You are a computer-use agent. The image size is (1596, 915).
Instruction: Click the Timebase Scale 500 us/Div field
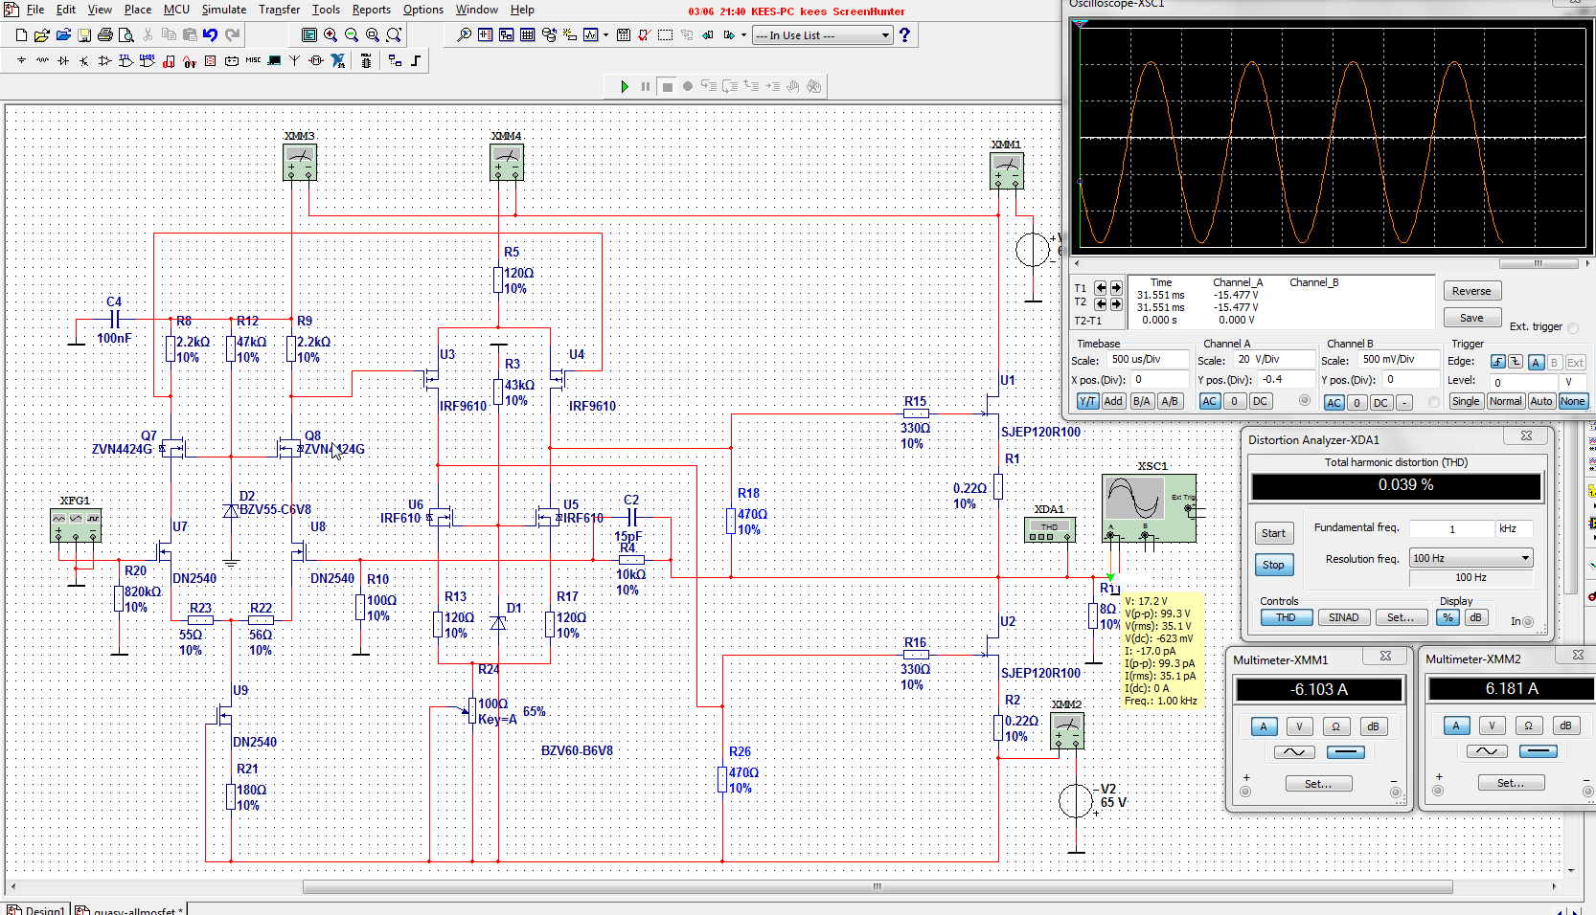tap(1148, 360)
